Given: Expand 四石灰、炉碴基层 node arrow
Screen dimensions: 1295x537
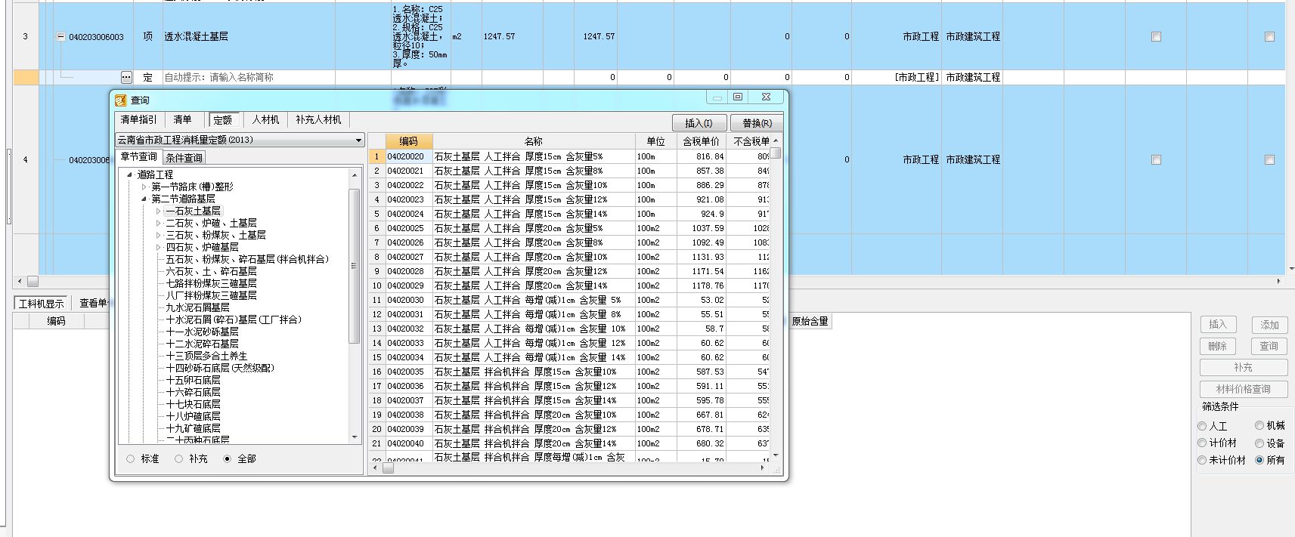Looking at the screenshot, I should coord(158,247).
